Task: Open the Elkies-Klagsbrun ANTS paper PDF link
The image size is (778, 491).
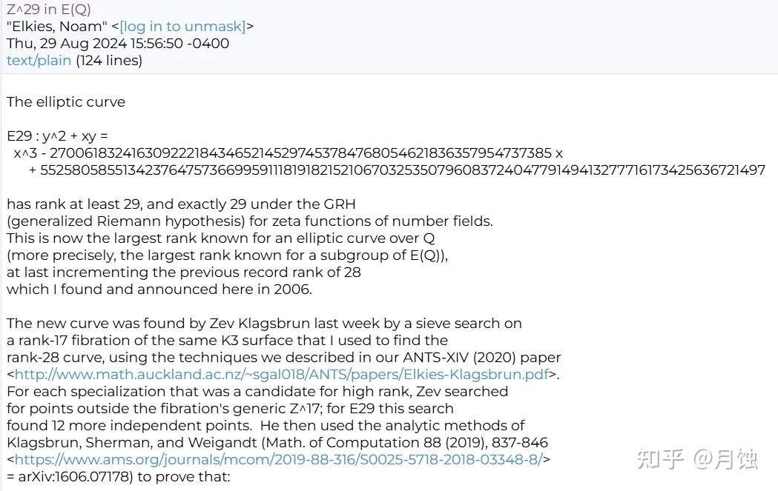Action: click(x=282, y=374)
